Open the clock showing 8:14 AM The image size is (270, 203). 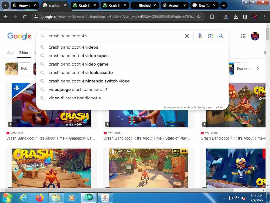pyautogui.click(x=256, y=198)
